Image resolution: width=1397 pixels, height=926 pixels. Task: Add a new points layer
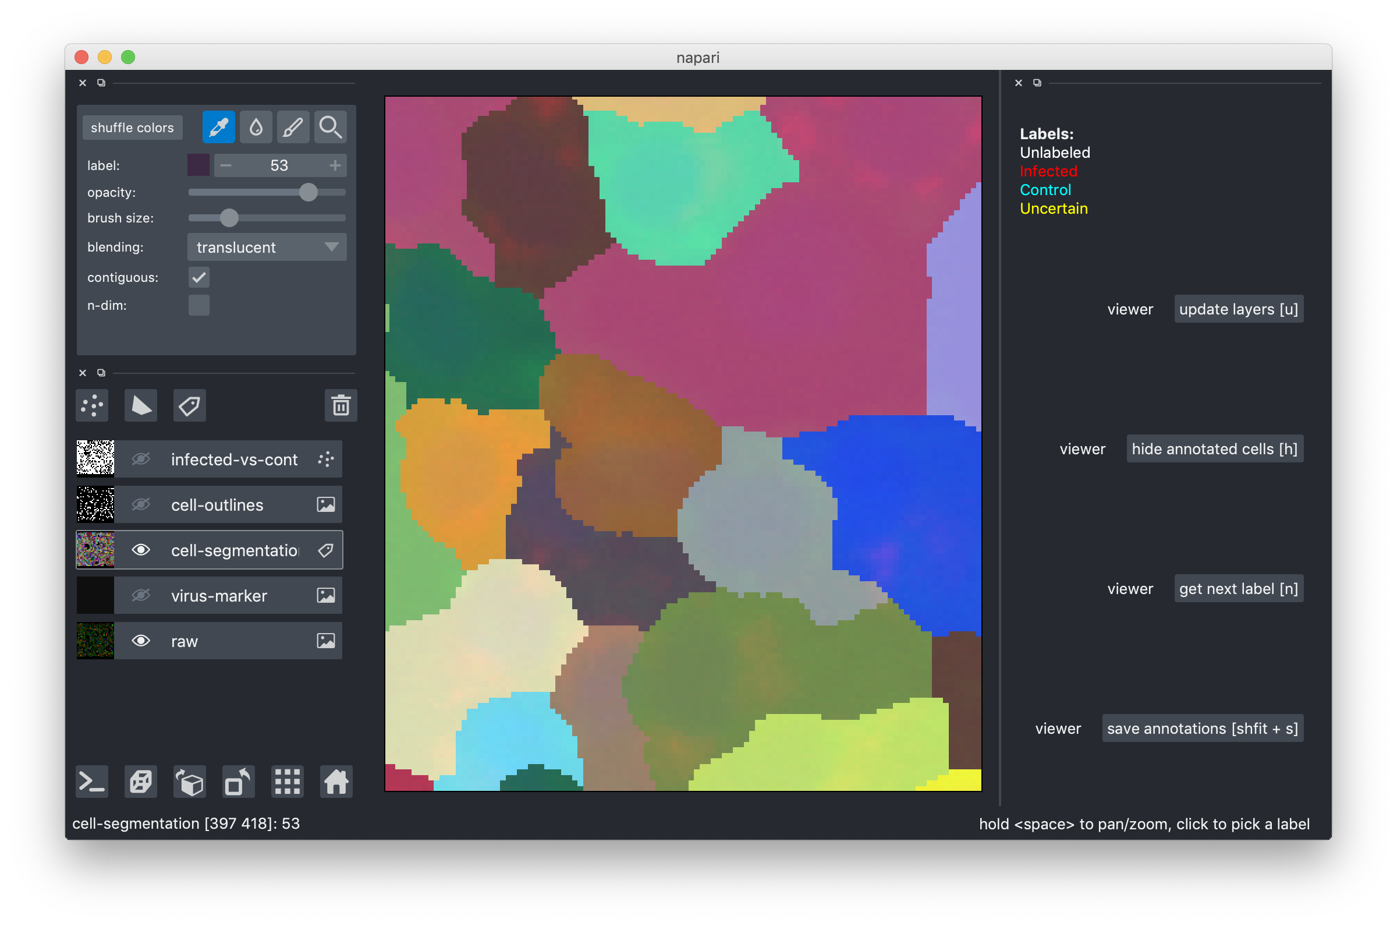(x=92, y=405)
